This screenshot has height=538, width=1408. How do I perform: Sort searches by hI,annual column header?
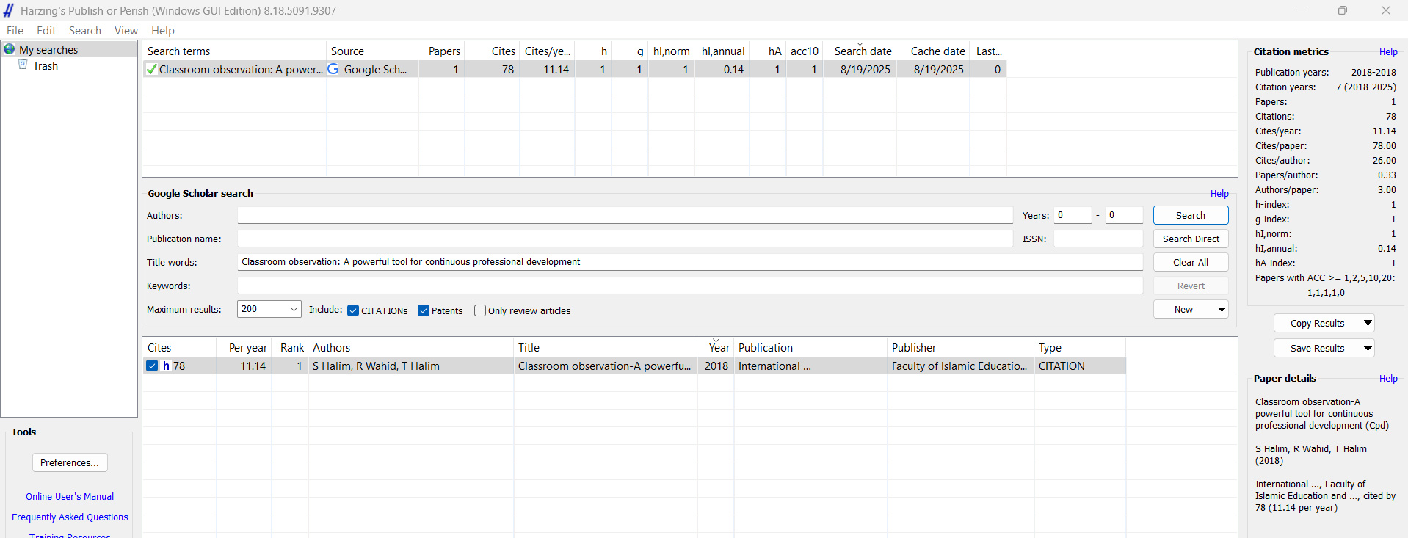[x=722, y=51]
